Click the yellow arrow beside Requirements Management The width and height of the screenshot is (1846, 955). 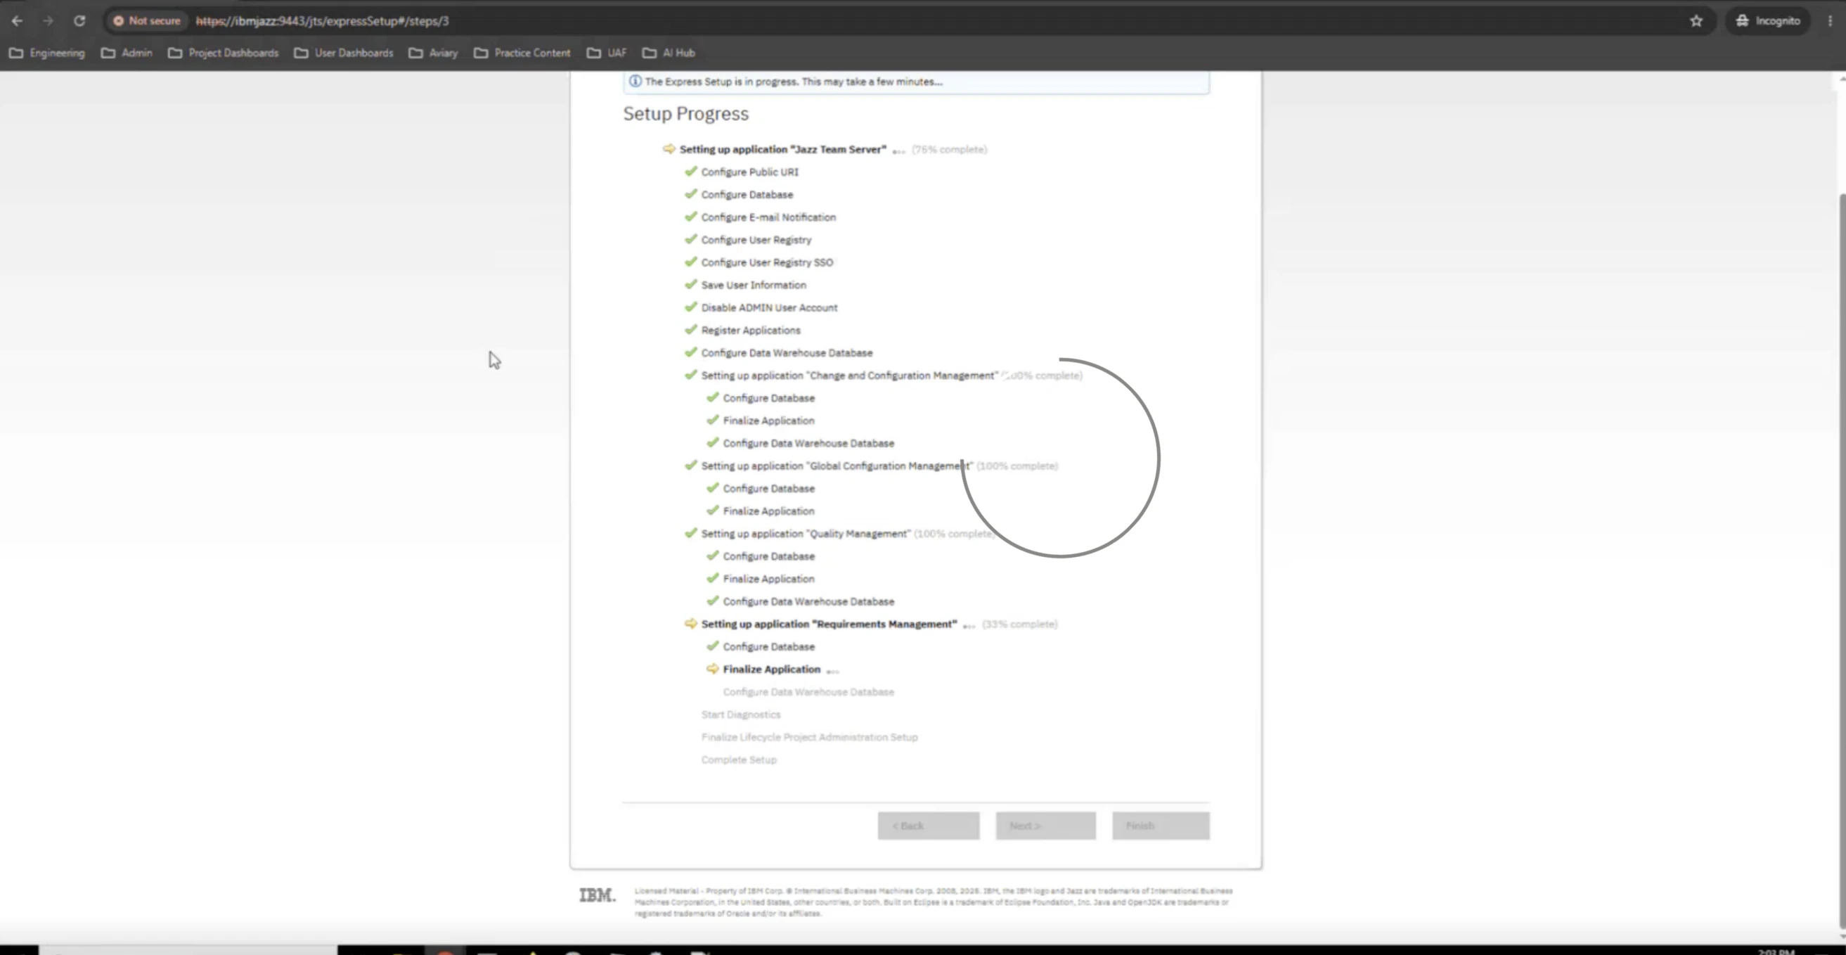click(691, 623)
